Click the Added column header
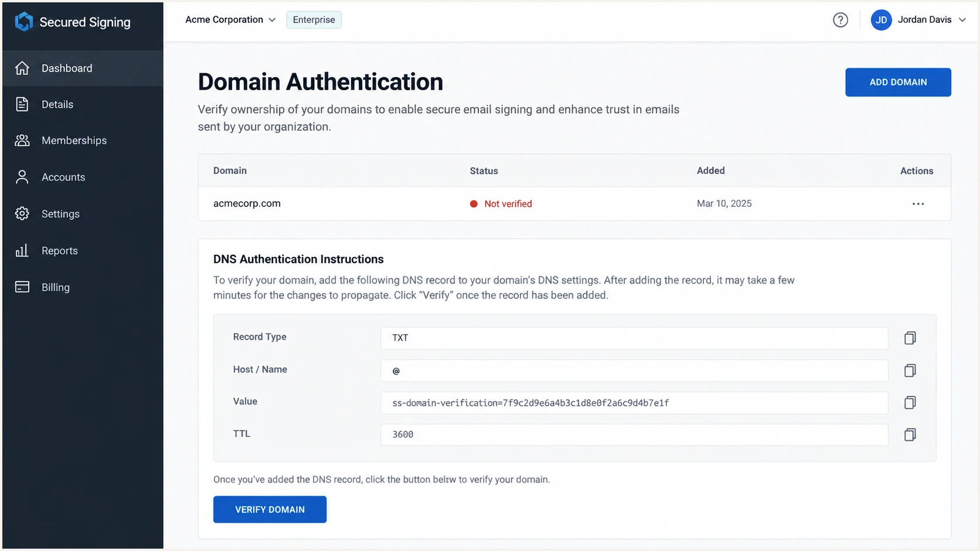The height and width of the screenshot is (551, 980). [x=710, y=171]
